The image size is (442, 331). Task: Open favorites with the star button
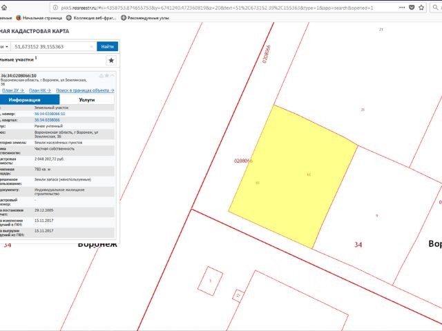pyautogui.click(x=111, y=60)
